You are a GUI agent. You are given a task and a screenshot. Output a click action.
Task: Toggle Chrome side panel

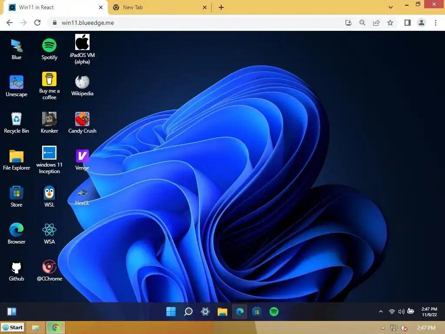tap(408, 23)
